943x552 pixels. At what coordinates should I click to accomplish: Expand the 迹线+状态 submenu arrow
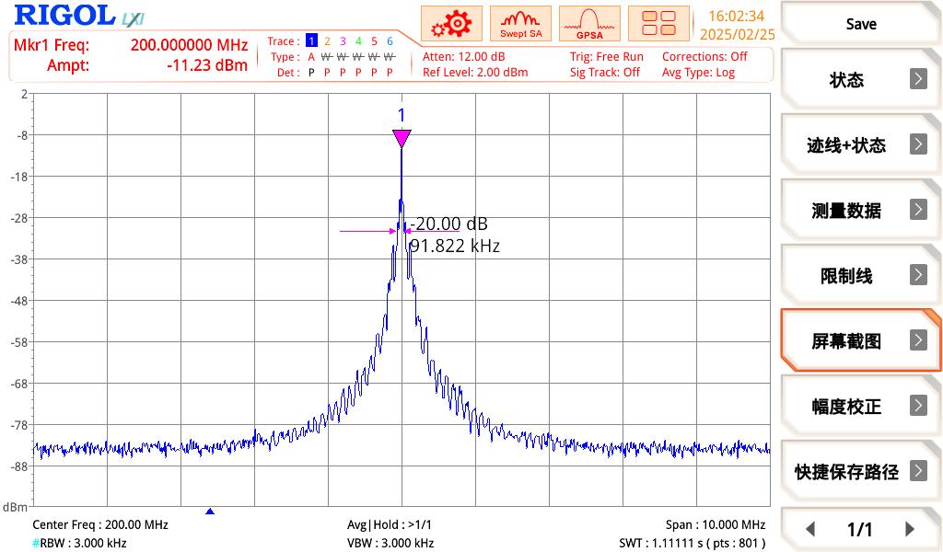[x=918, y=144]
